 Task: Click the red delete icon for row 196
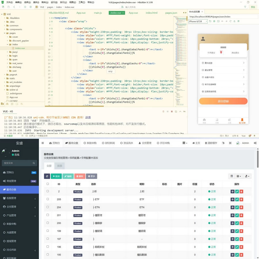[241, 247]
